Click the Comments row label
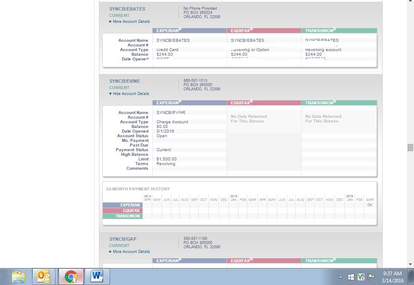 tap(137, 168)
